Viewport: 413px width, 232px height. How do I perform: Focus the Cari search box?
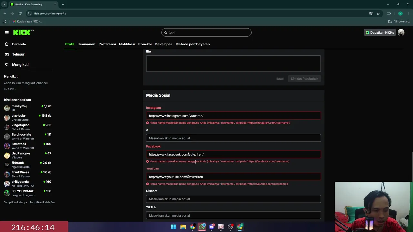pyautogui.click(x=206, y=33)
